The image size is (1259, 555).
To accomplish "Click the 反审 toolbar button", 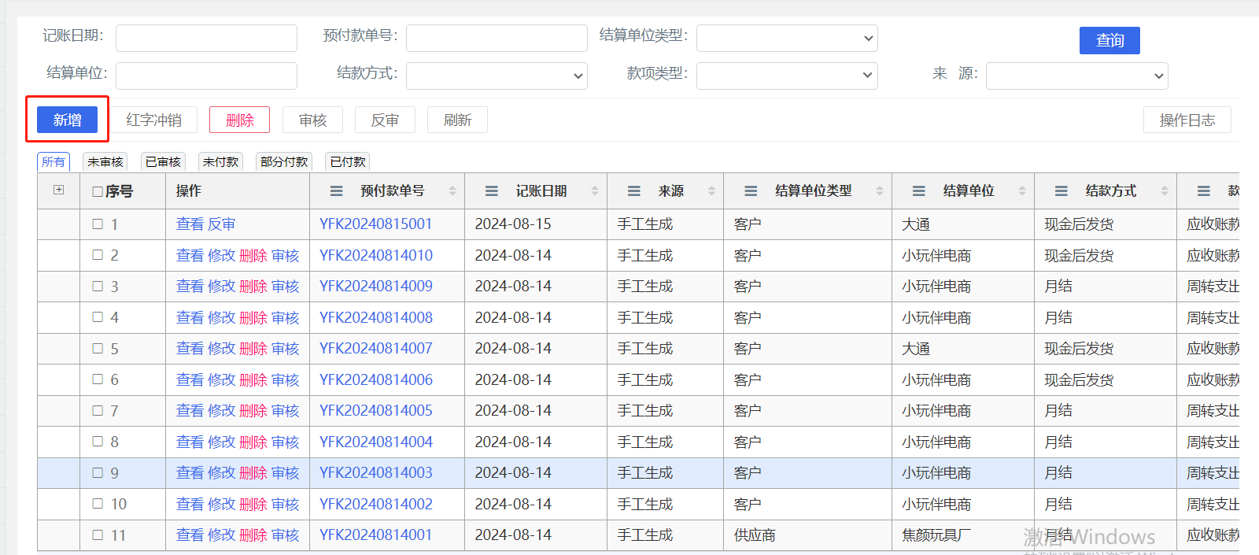I will pos(385,120).
